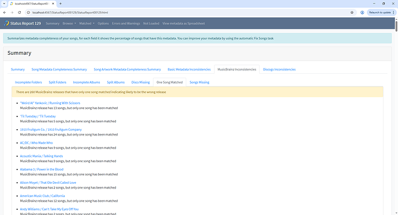Open Errors and Warnings in navbar
398x215 pixels.
point(126,23)
